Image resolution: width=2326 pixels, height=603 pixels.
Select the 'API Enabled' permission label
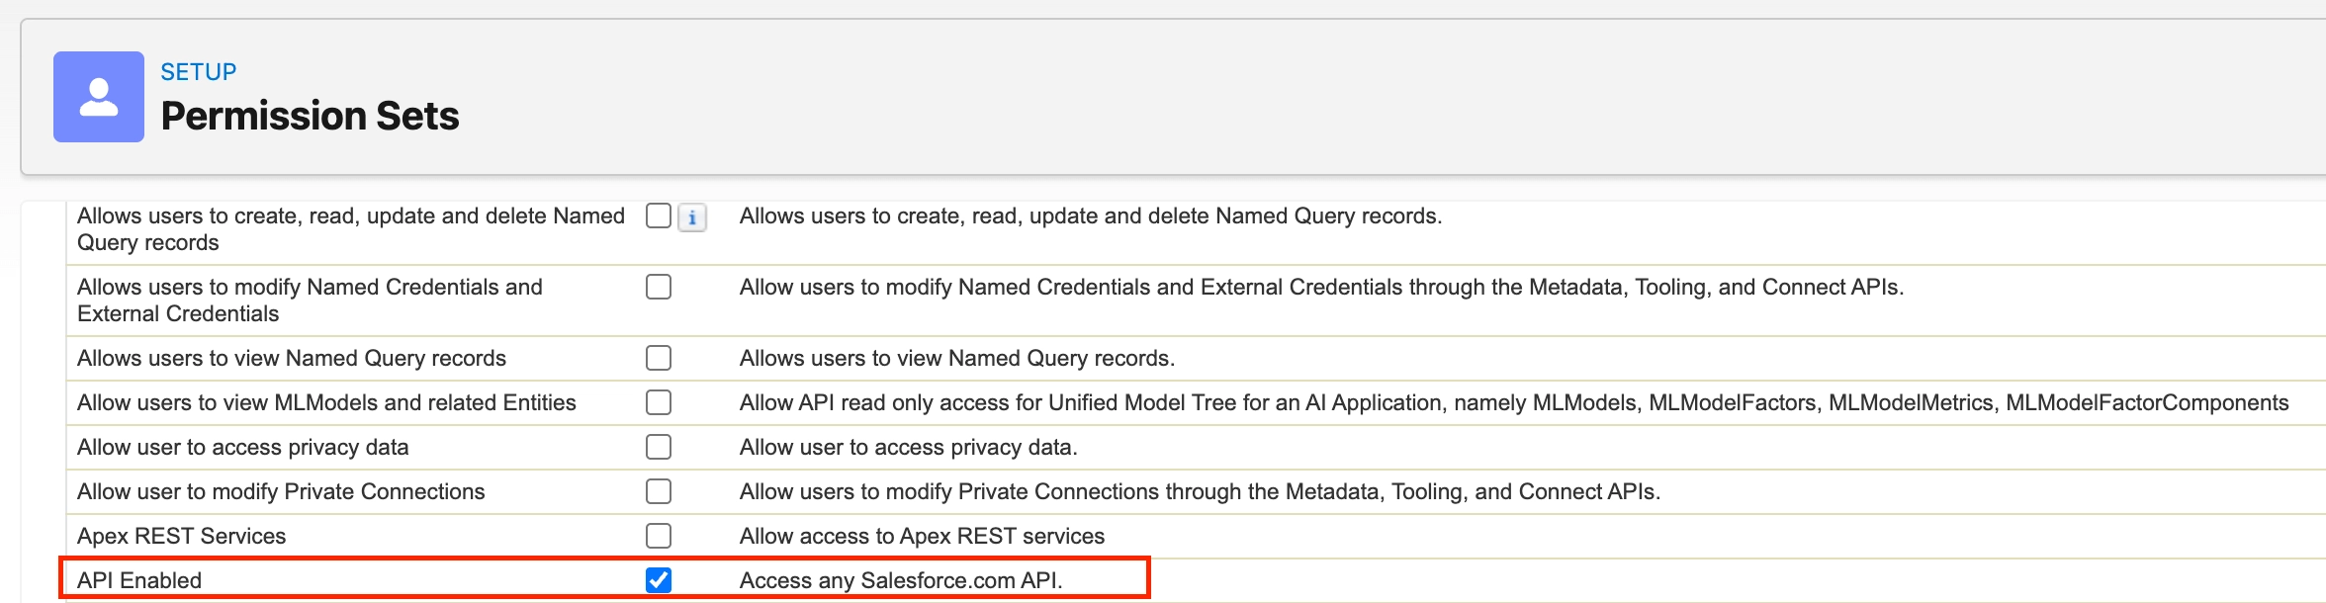coord(139,580)
